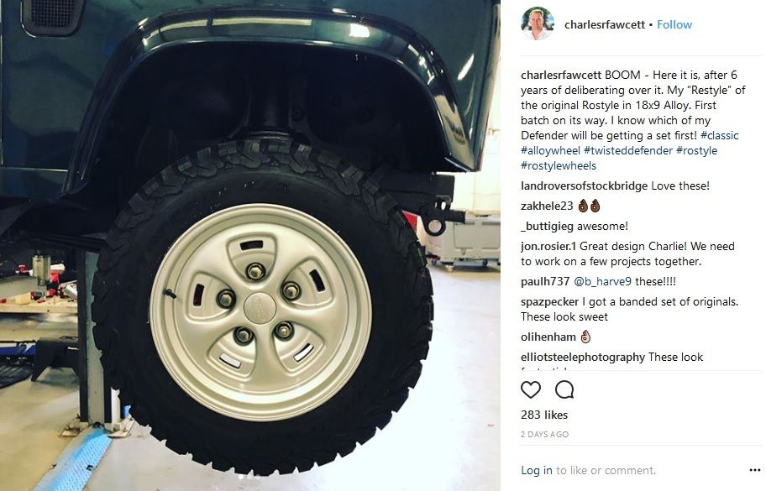This screenshot has width=766, height=491.
Task: Open the 2 DAYS AGO timestamp
Action: click(544, 434)
